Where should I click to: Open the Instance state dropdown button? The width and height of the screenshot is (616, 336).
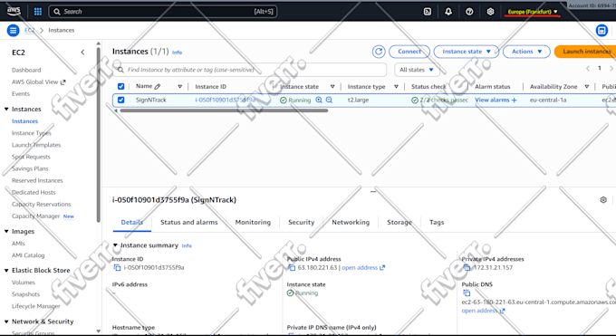tap(466, 52)
